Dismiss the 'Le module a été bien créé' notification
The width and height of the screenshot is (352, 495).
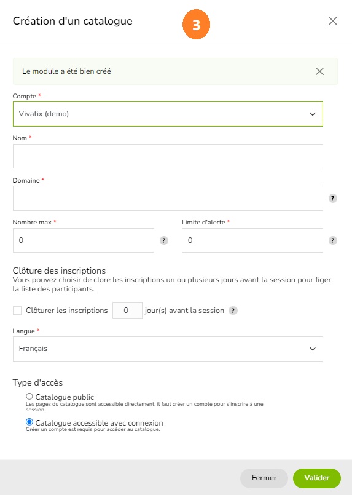319,71
